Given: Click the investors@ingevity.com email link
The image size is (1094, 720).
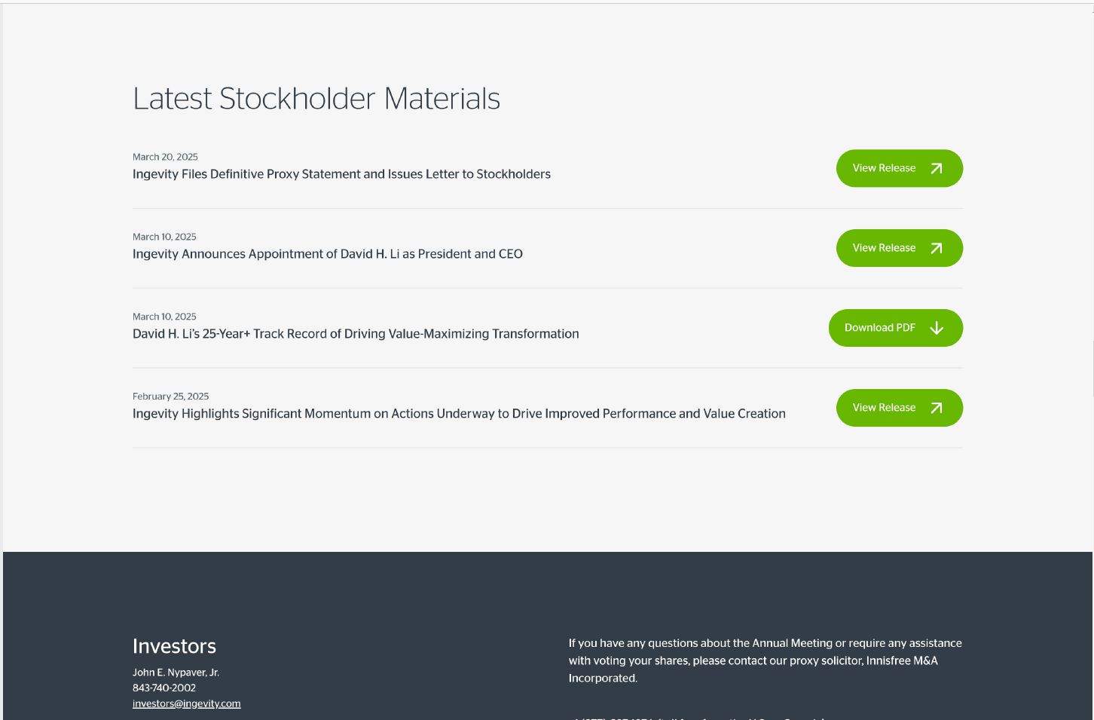Looking at the screenshot, I should coord(186,703).
